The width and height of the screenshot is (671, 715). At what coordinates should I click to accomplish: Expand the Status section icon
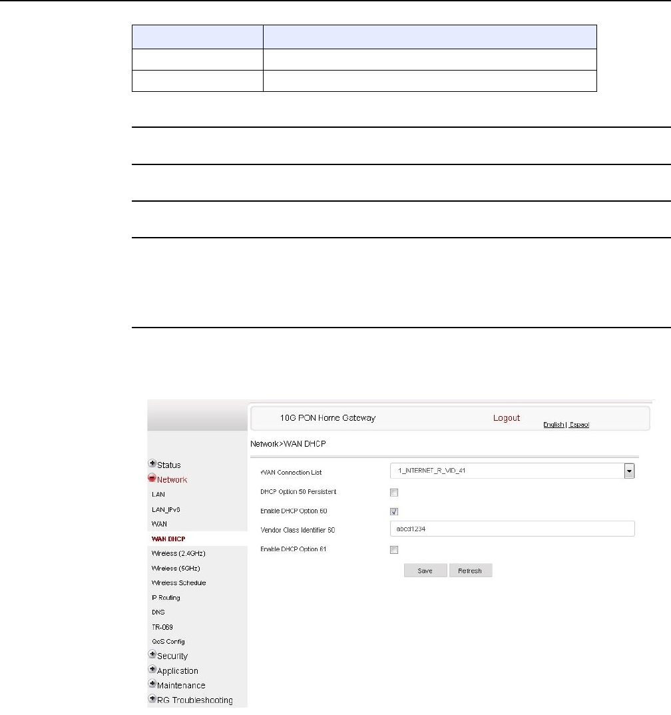152,464
